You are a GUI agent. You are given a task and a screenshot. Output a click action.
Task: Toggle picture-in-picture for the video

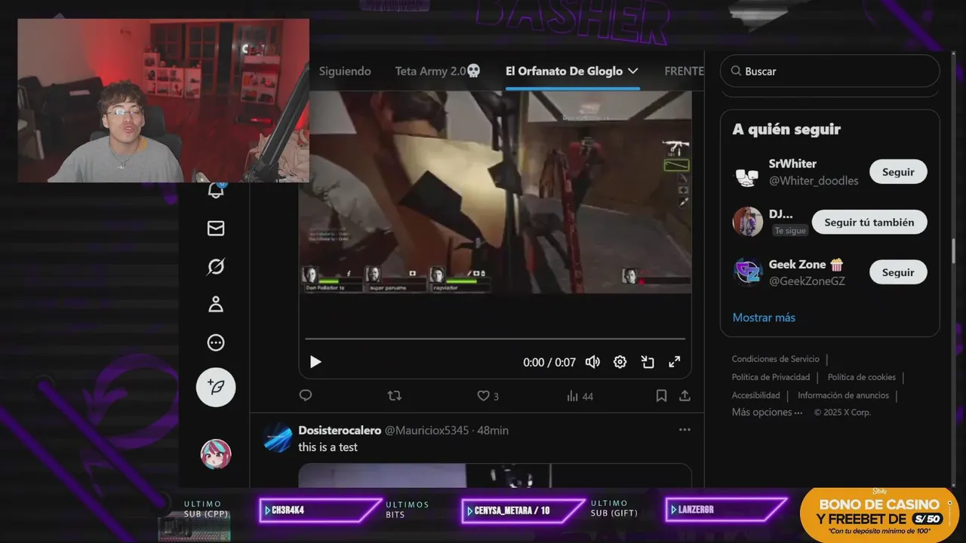(x=648, y=362)
